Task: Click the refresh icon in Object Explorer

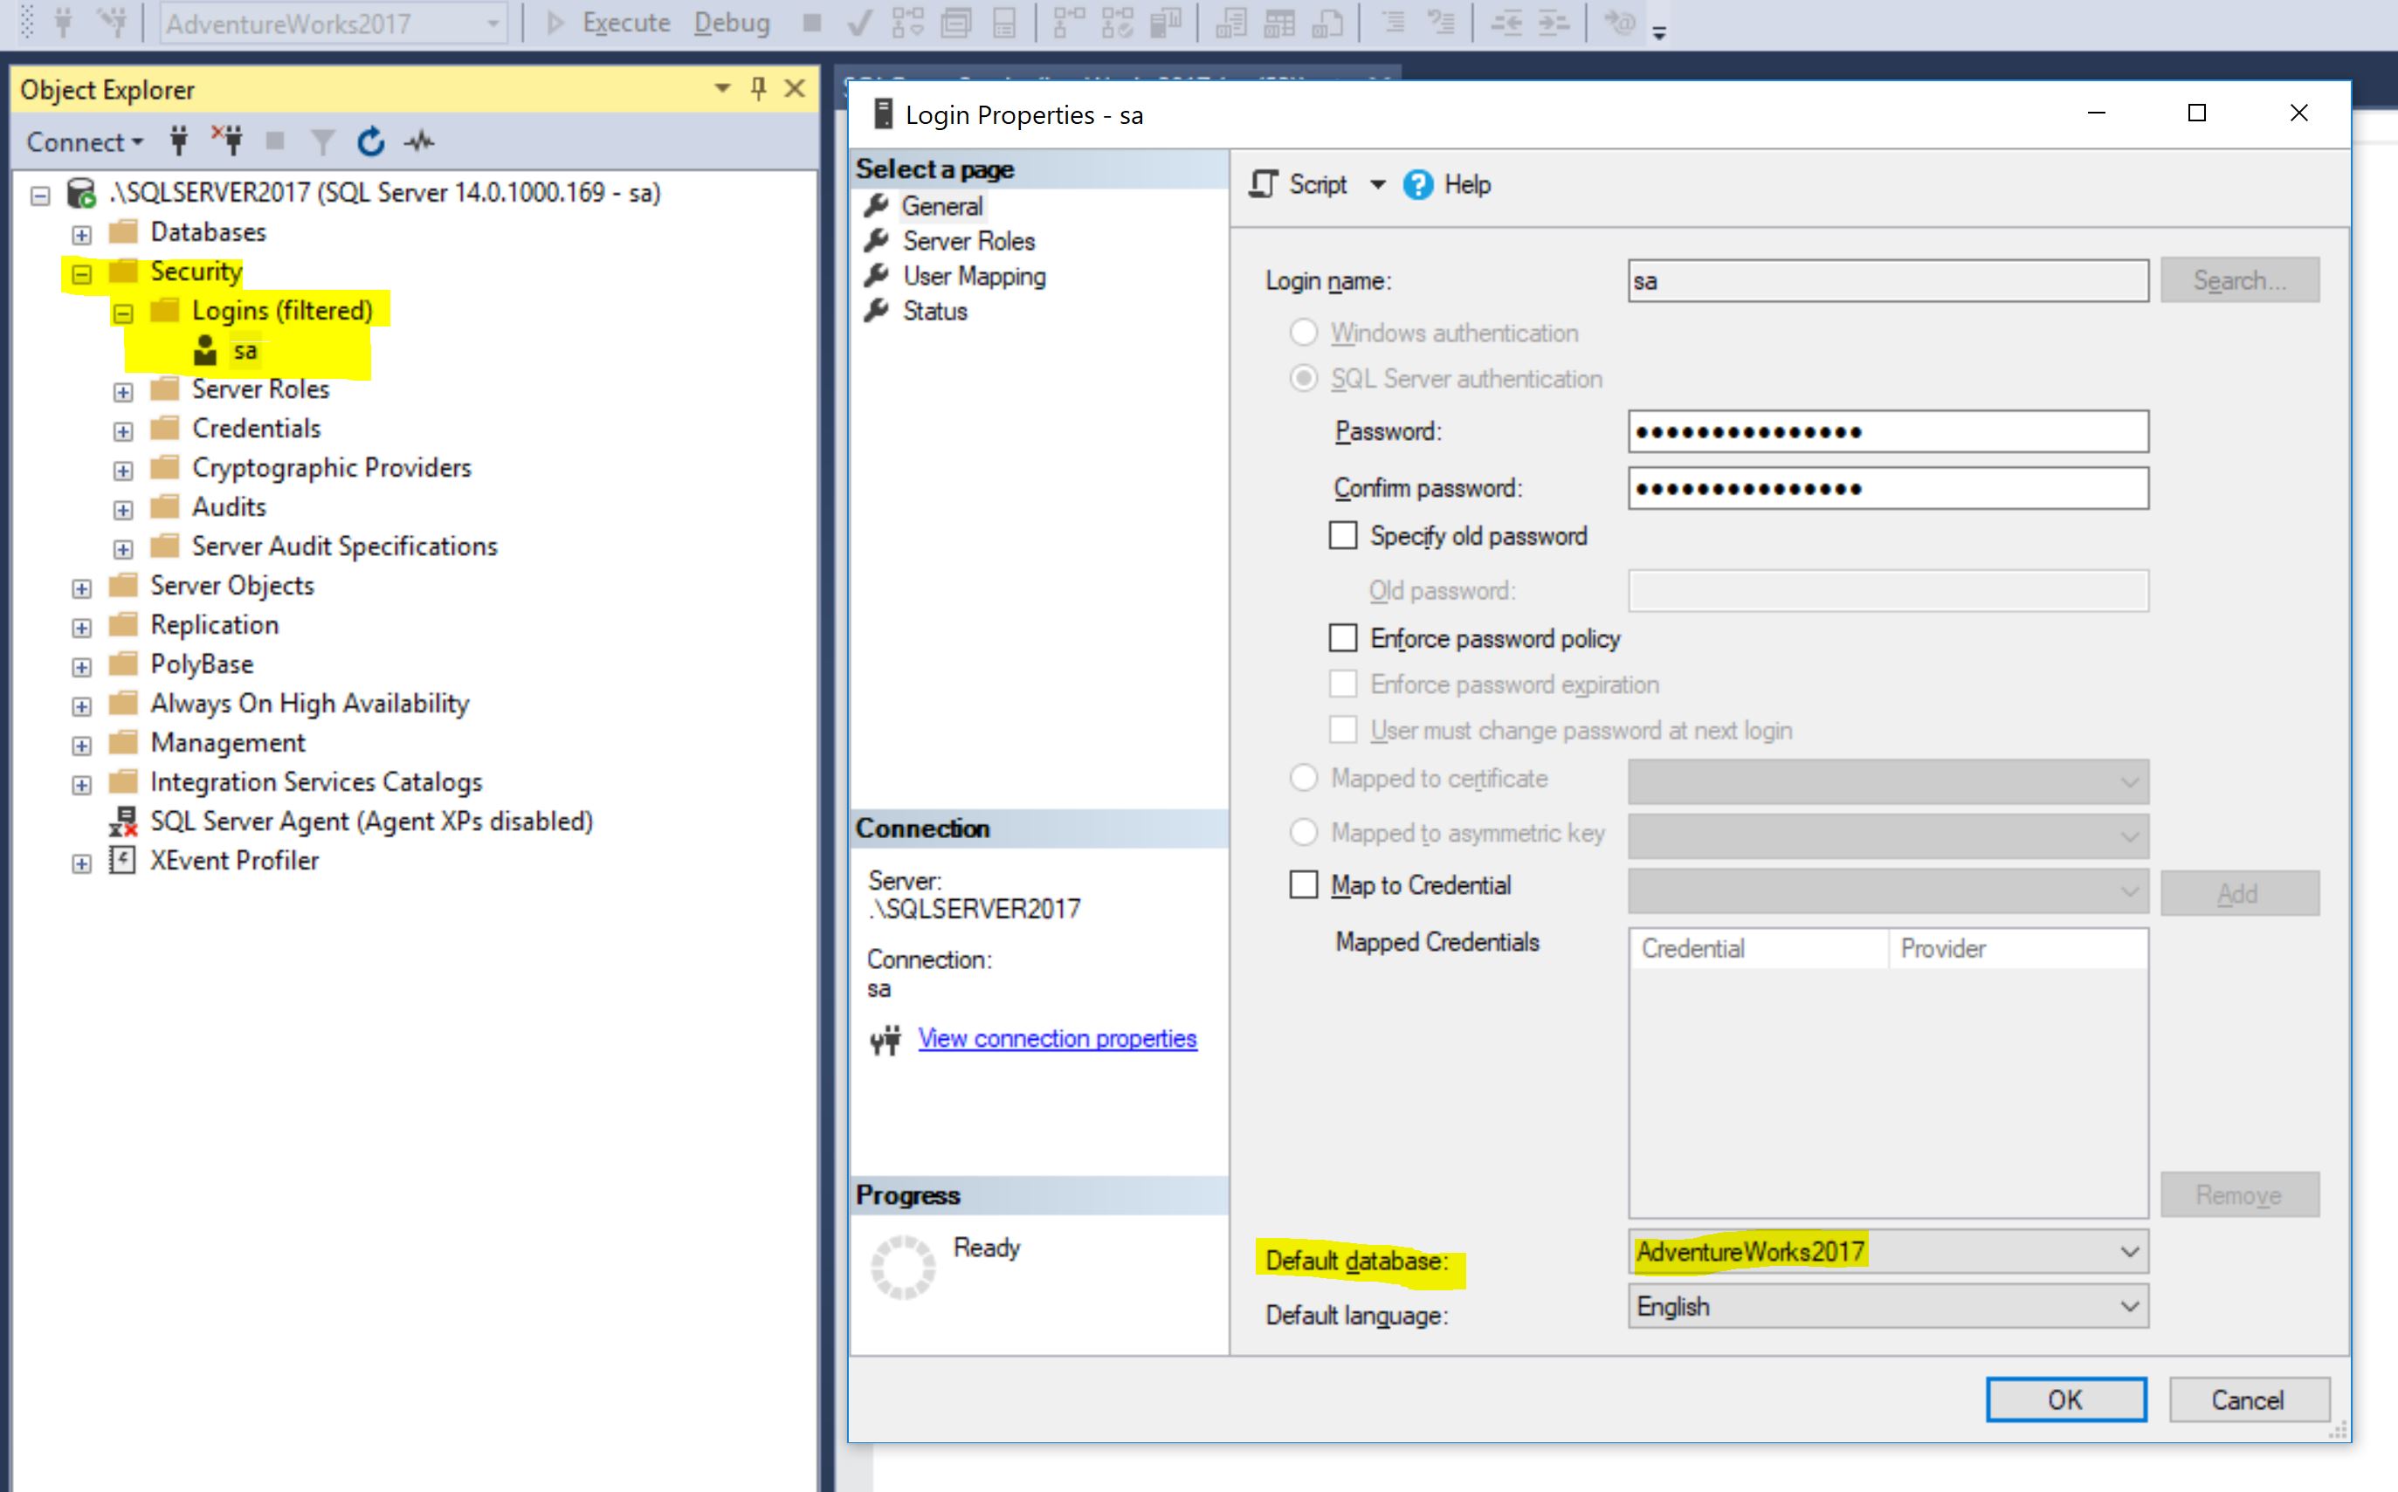Action: 370,142
